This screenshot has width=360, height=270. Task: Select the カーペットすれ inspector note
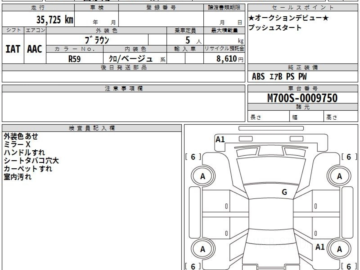coord(28,169)
